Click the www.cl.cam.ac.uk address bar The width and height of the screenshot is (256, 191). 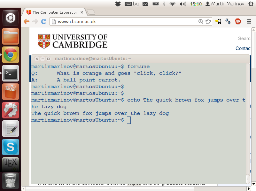[x=125, y=22]
